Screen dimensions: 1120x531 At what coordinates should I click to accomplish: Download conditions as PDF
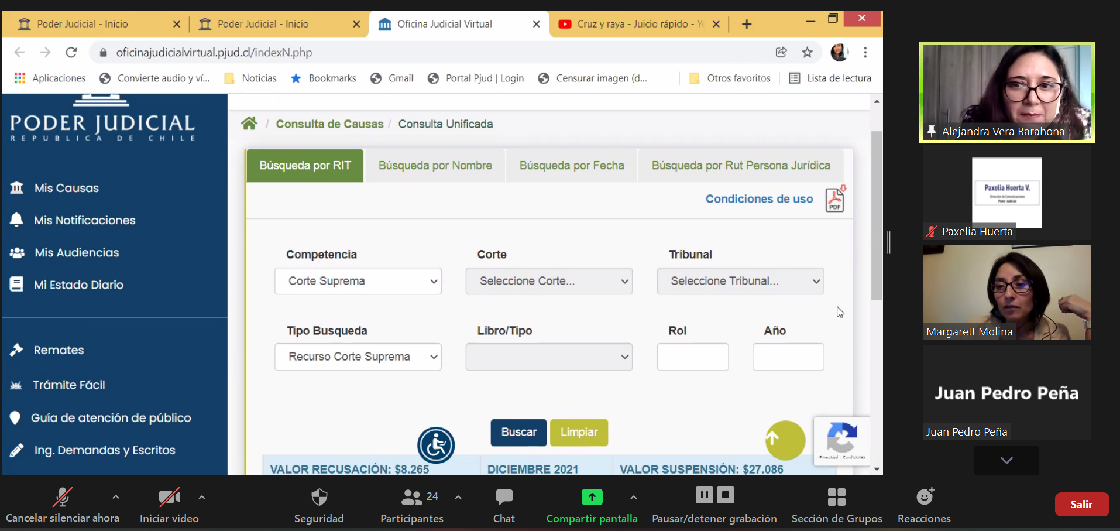tap(834, 199)
